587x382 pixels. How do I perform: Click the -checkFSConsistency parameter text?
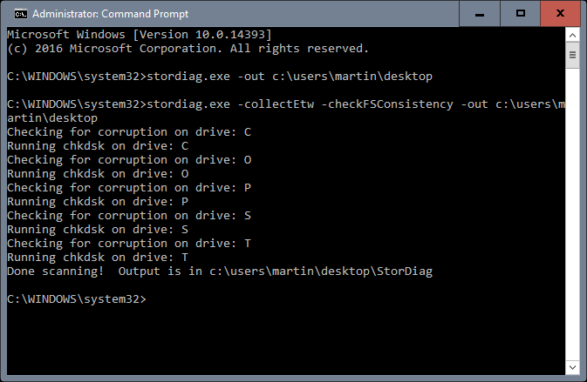387,104
